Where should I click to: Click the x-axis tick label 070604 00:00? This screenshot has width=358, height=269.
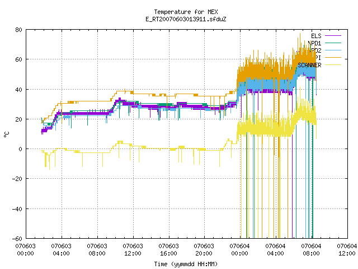[240, 250]
